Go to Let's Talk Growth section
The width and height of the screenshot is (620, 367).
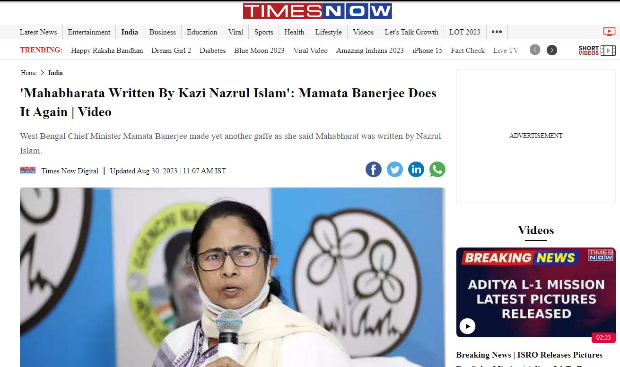411,32
